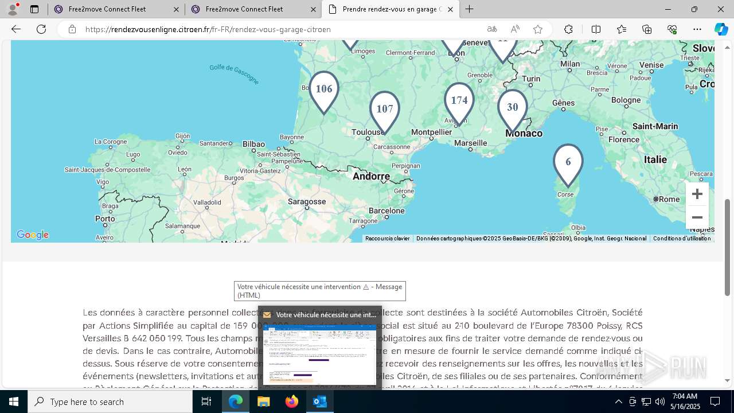Open the tab actions menu icon
Image resolution: width=734 pixels, height=413 pixels.
[34, 9]
